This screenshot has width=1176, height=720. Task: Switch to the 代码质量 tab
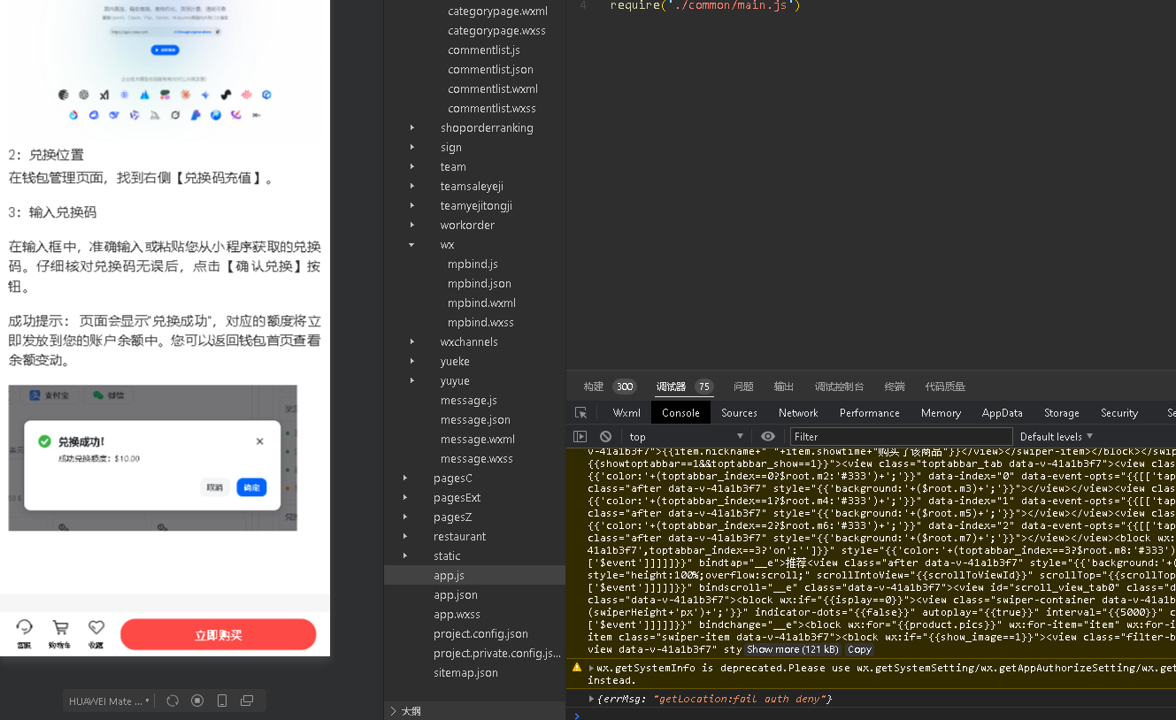click(945, 387)
